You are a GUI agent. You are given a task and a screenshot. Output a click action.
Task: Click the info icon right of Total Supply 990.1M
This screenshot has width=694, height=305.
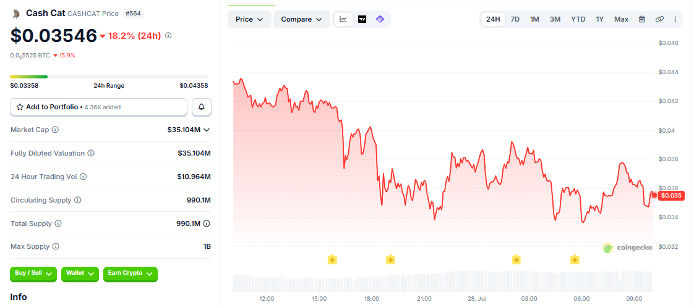click(x=207, y=224)
